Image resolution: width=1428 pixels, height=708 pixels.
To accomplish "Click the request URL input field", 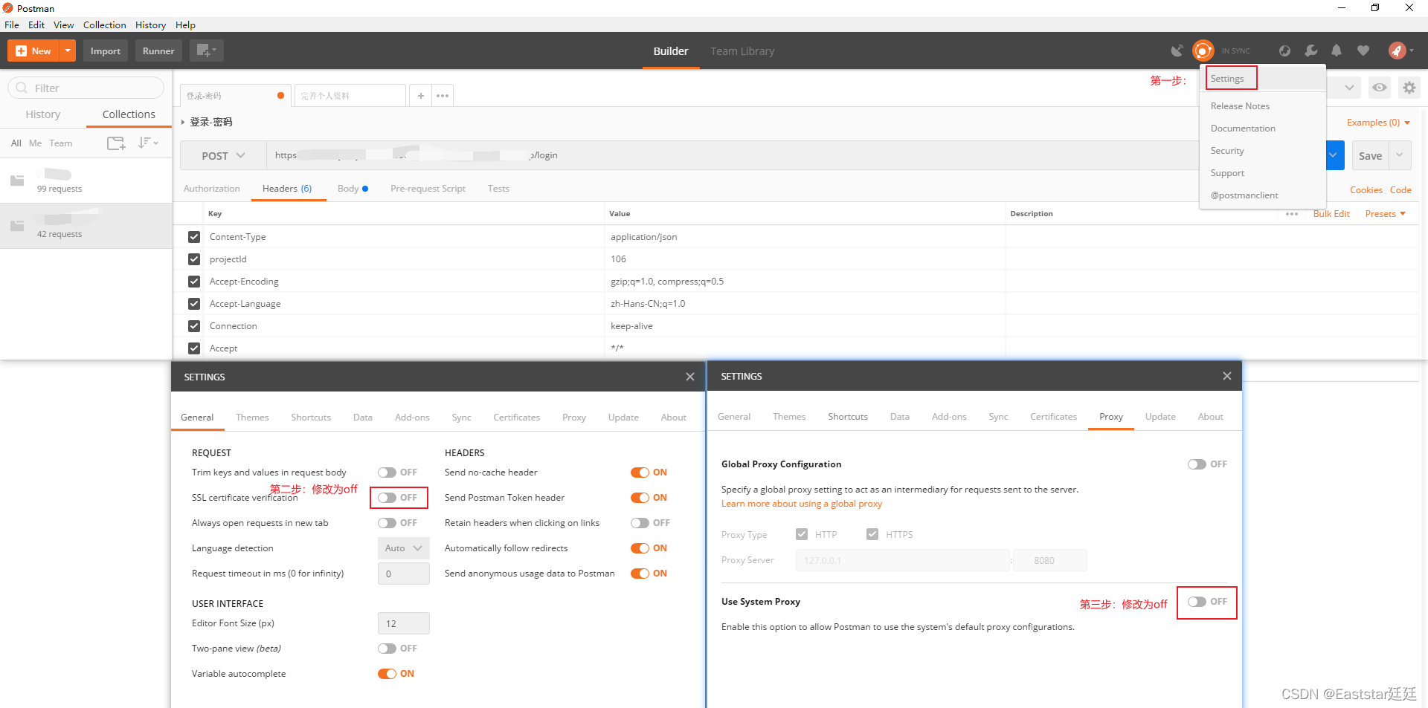I will click(x=733, y=155).
